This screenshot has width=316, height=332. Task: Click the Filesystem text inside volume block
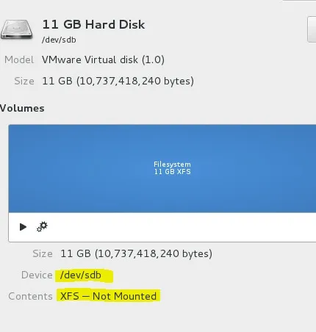point(172,165)
